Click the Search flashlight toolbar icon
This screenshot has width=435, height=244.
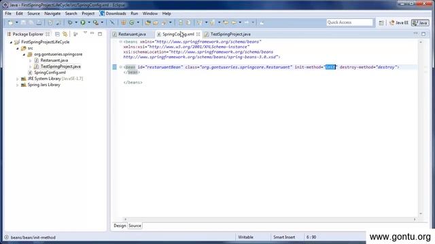point(164,22)
